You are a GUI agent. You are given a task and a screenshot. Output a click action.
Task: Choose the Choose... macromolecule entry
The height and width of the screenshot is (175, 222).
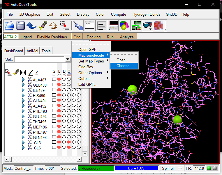pyautogui.click(x=124, y=66)
